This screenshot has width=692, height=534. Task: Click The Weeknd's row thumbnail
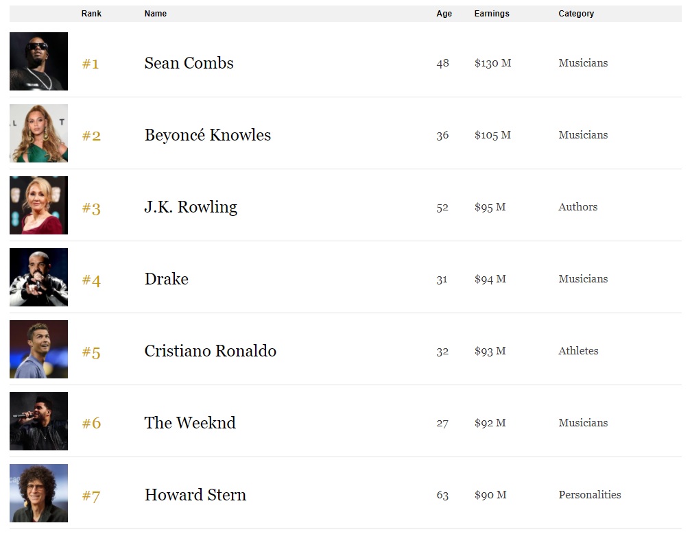38,421
